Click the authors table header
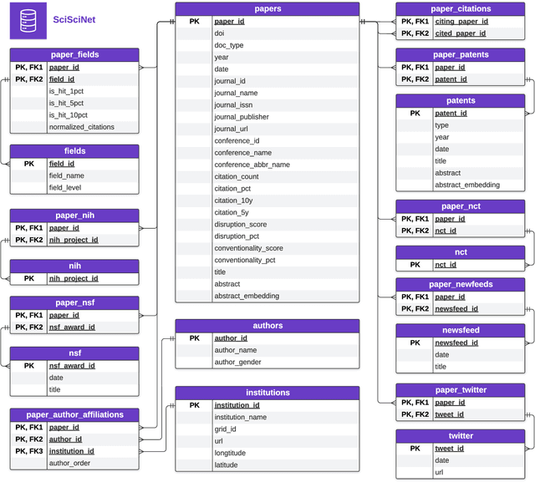 [x=267, y=326]
